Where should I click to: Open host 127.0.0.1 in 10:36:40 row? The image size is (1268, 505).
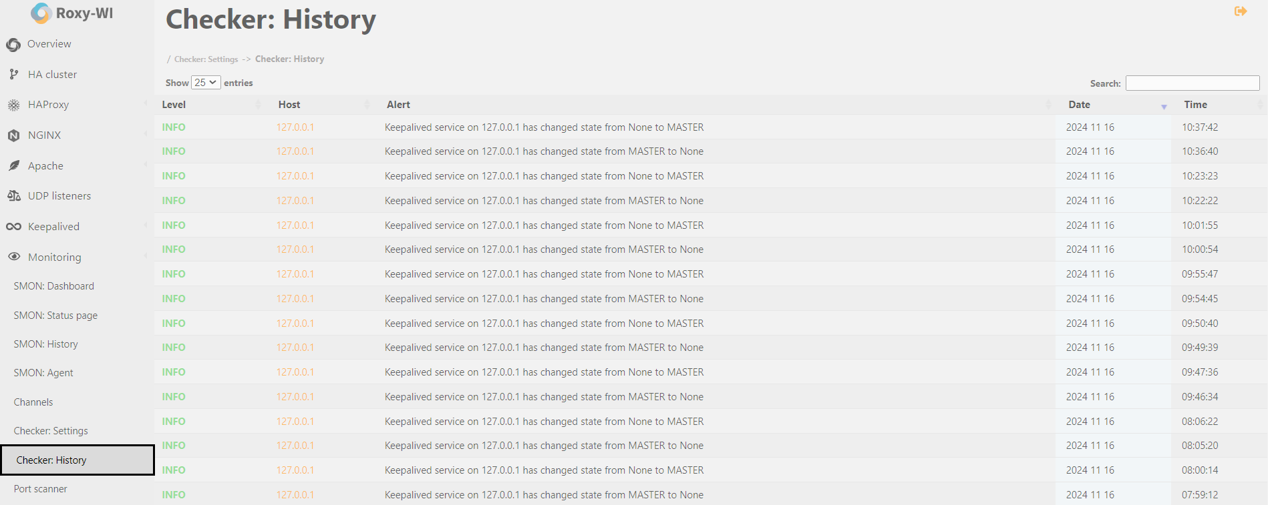(x=295, y=151)
